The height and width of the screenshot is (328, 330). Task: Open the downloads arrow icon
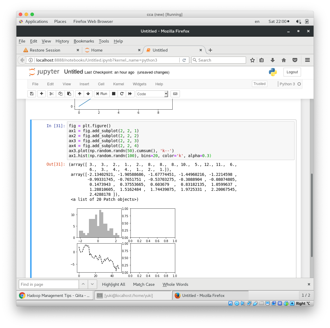point(273,60)
